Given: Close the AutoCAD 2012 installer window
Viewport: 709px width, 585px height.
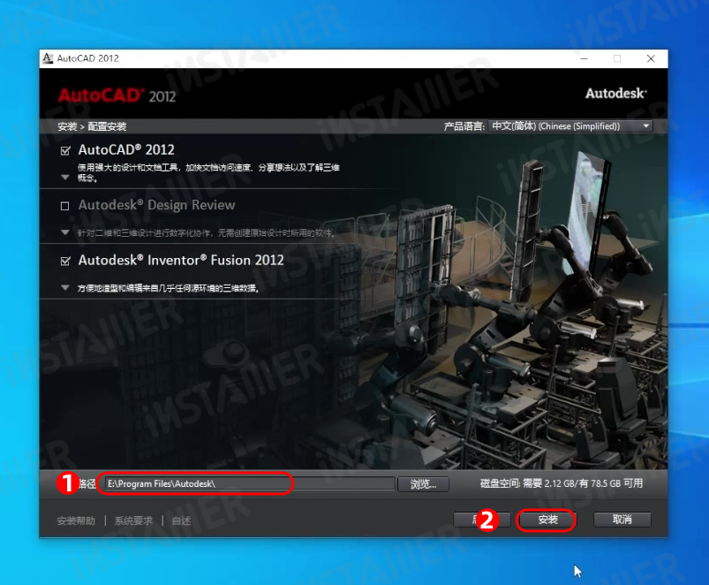Looking at the screenshot, I should click(x=651, y=59).
